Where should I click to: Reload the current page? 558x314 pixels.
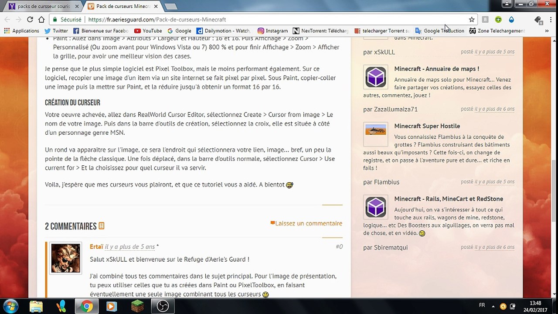click(x=30, y=20)
